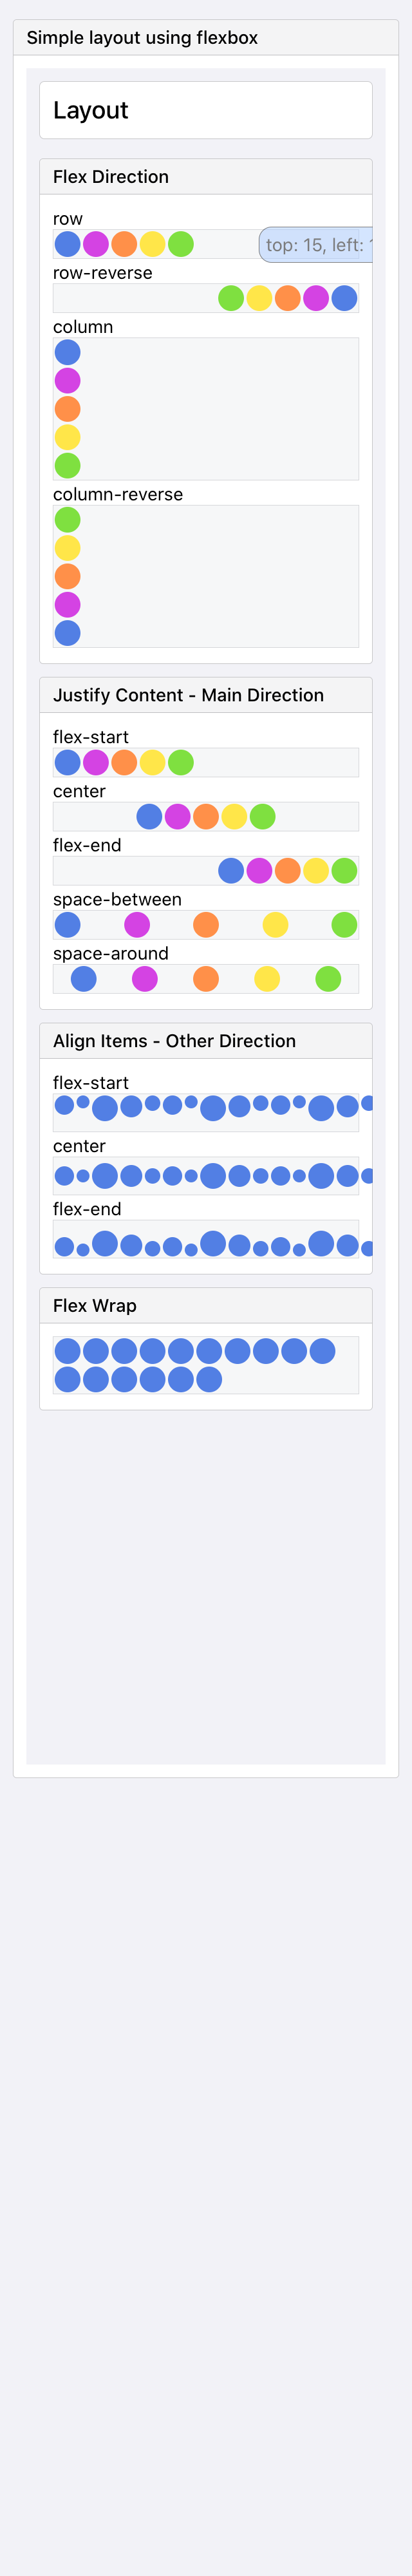The width and height of the screenshot is (412, 2576).
Task: Click the orange circle in justify center row
Action: (206, 817)
